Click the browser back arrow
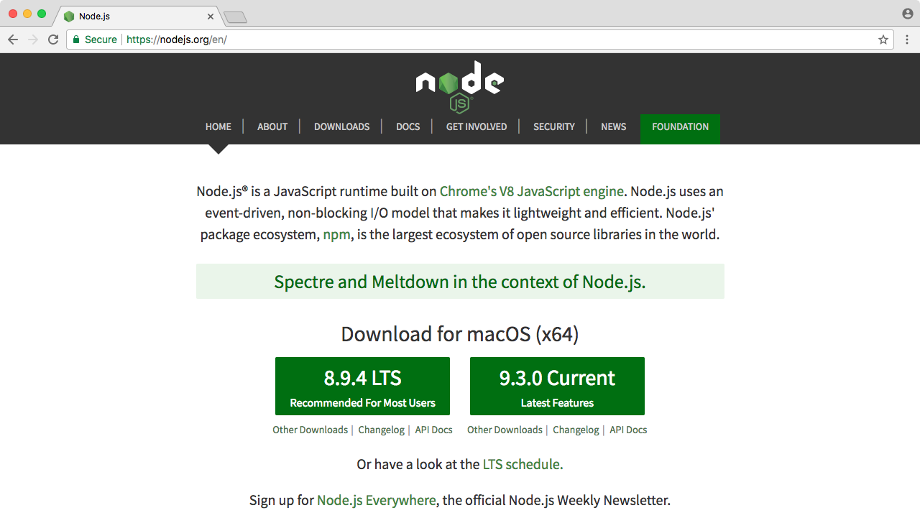 pyautogui.click(x=13, y=40)
